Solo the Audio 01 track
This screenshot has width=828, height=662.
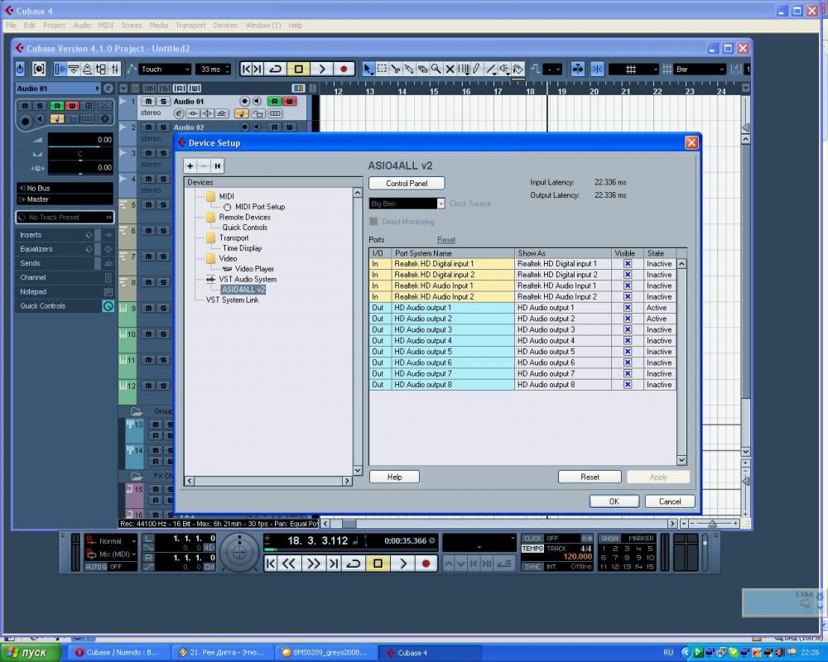coord(163,101)
